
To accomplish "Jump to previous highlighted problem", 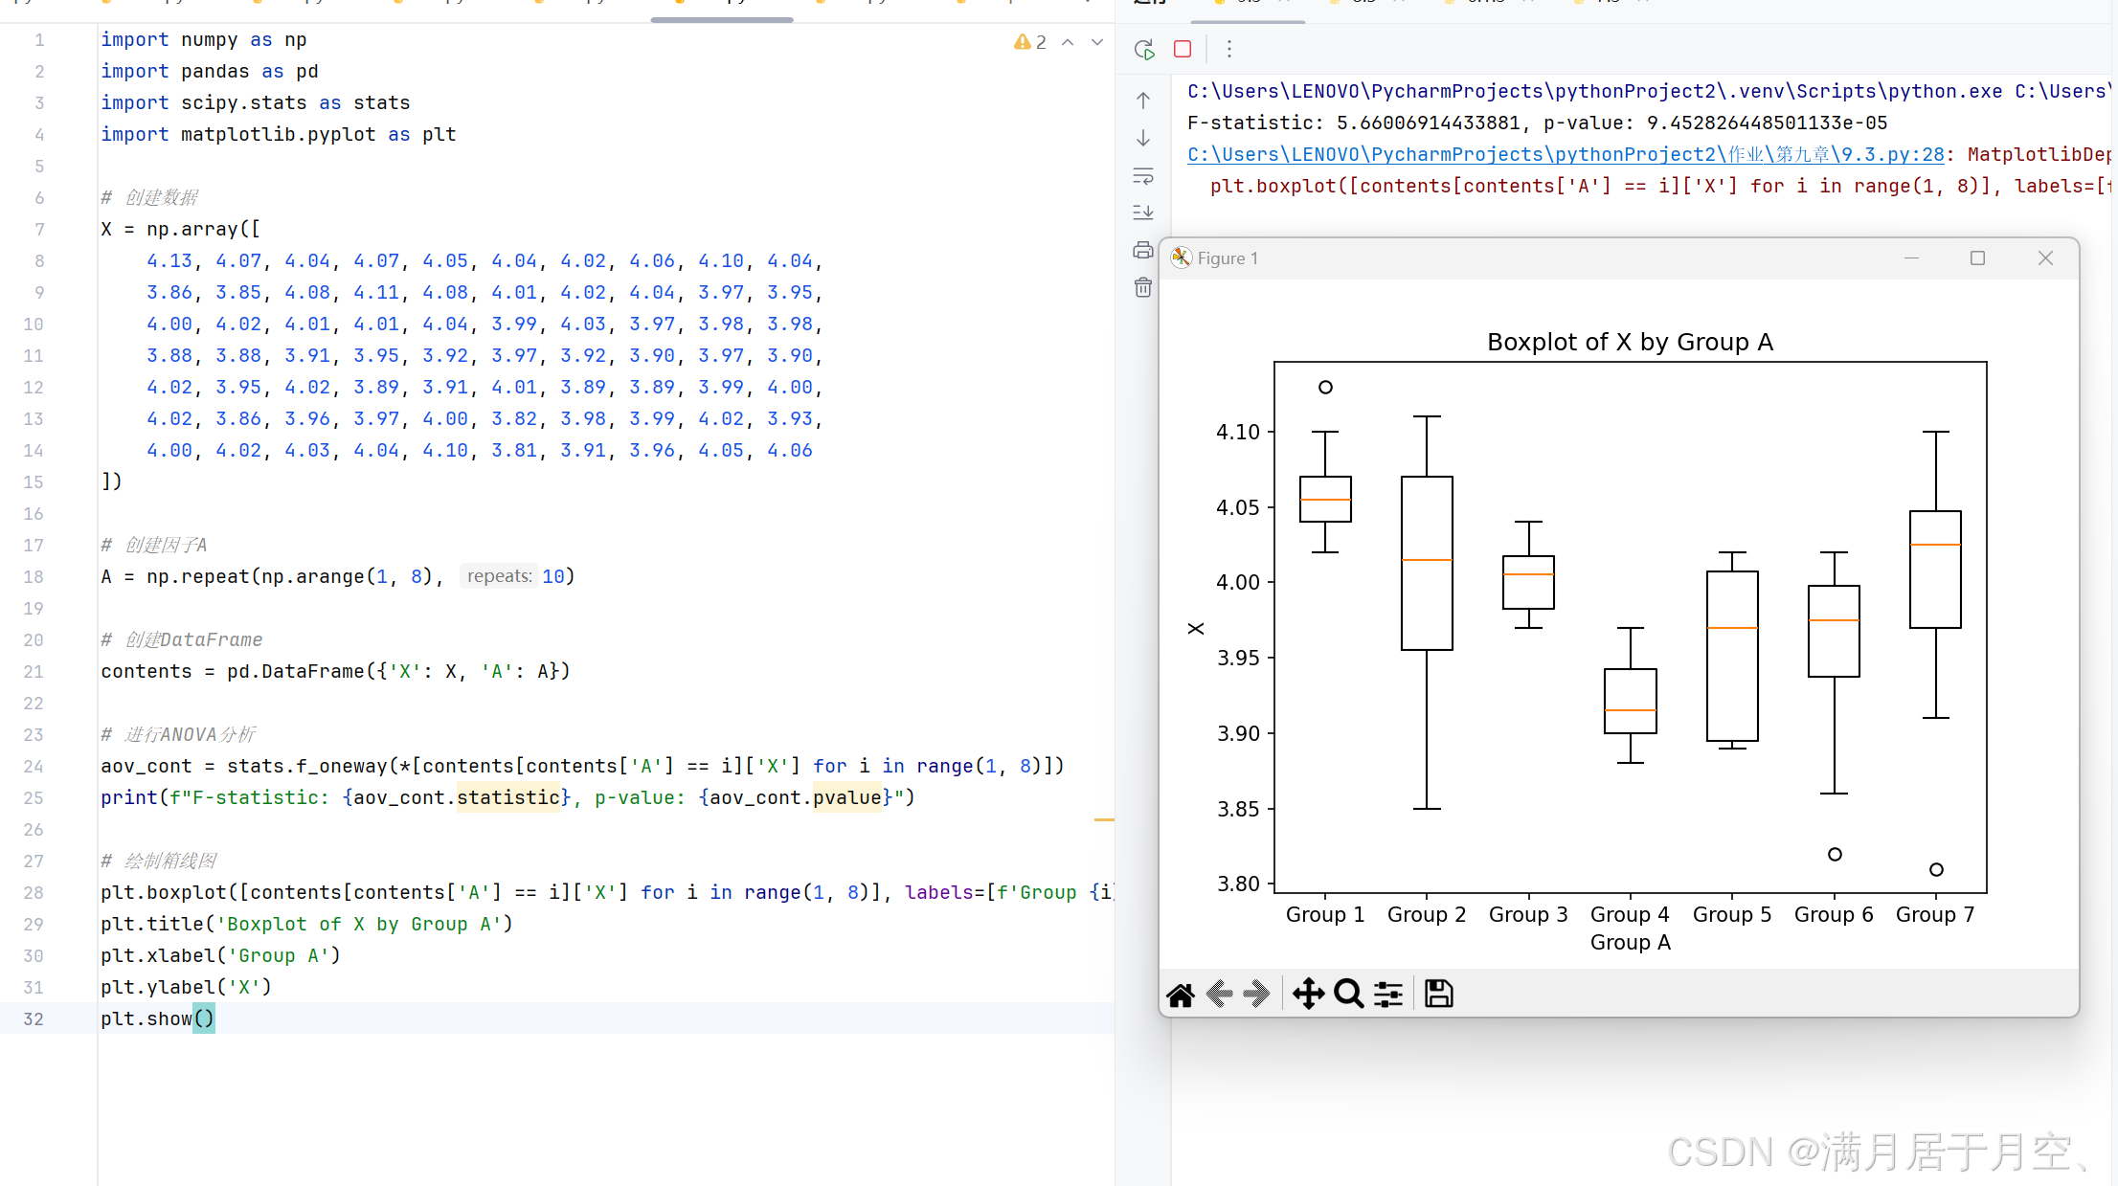I will (x=1069, y=42).
